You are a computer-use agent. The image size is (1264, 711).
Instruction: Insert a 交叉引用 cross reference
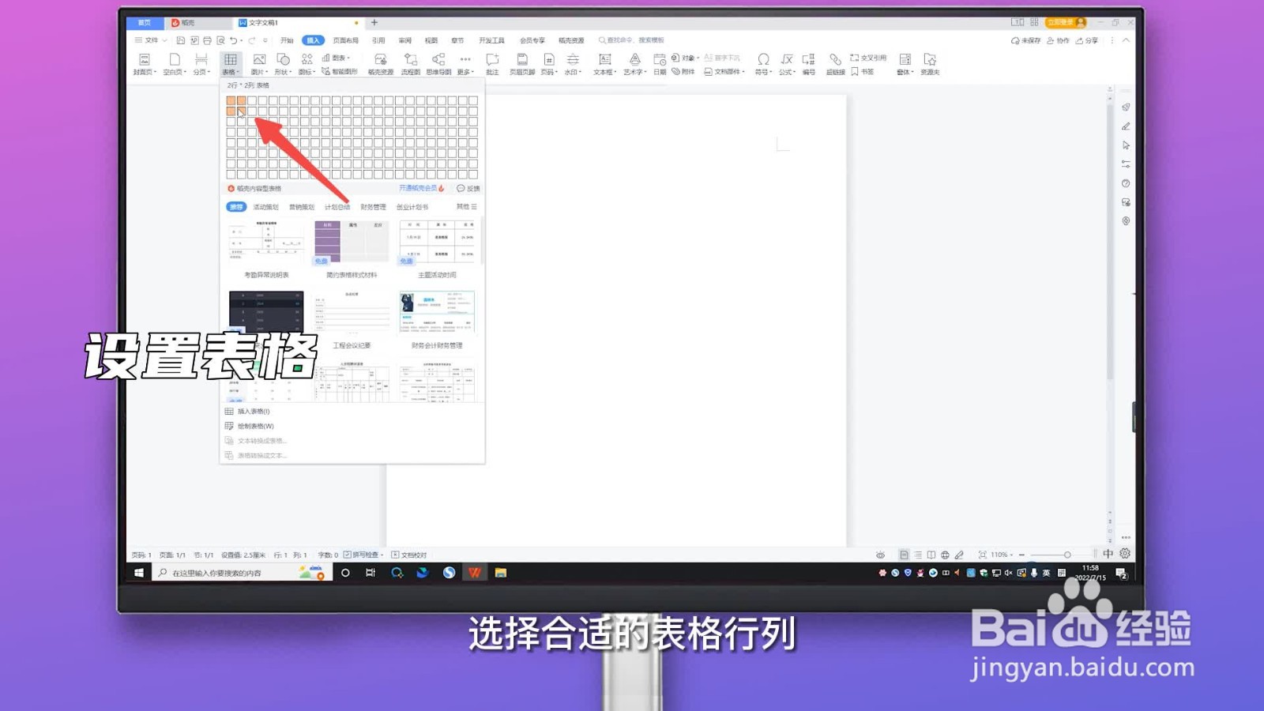click(868, 58)
